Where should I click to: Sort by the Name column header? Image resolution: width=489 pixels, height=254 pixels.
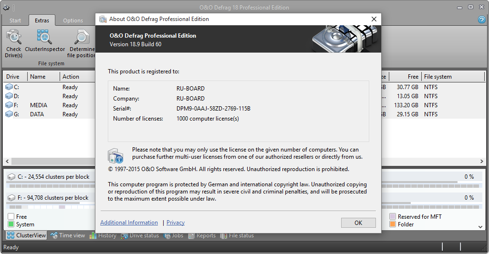(x=44, y=76)
